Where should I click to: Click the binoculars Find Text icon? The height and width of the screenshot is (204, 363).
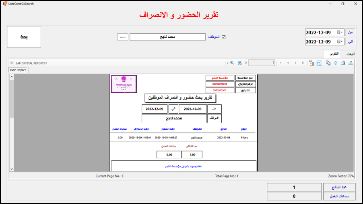point(239,63)
